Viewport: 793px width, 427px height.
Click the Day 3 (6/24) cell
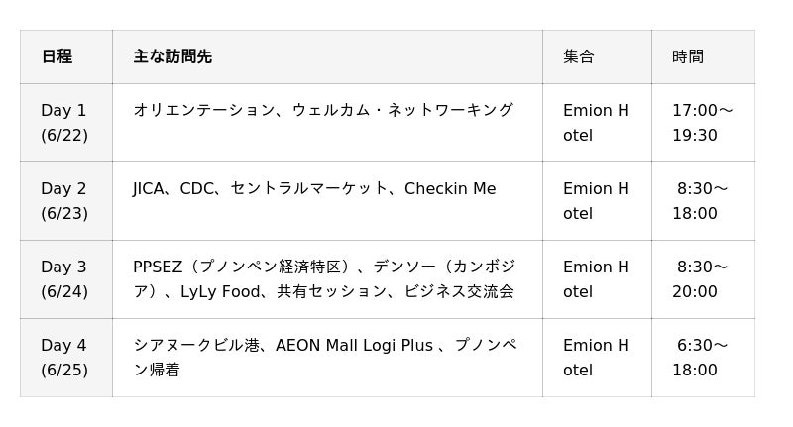click(64, 279)
